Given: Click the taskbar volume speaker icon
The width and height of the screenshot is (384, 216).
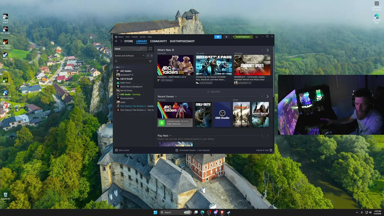Looking at the screenshot, I should (370, 212).
